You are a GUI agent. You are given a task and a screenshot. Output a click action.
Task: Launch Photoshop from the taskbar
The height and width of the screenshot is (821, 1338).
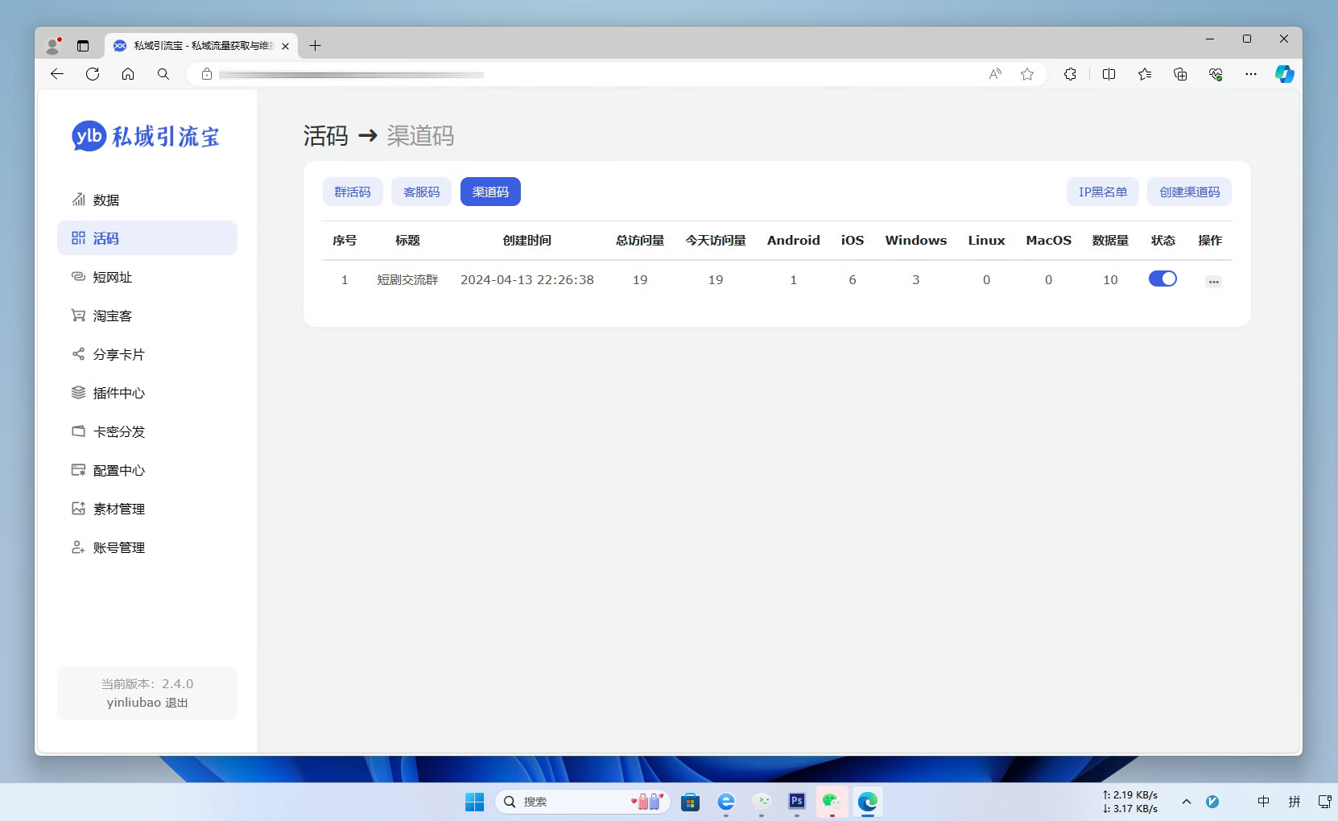pyautogui.click(x=796, y=802)
